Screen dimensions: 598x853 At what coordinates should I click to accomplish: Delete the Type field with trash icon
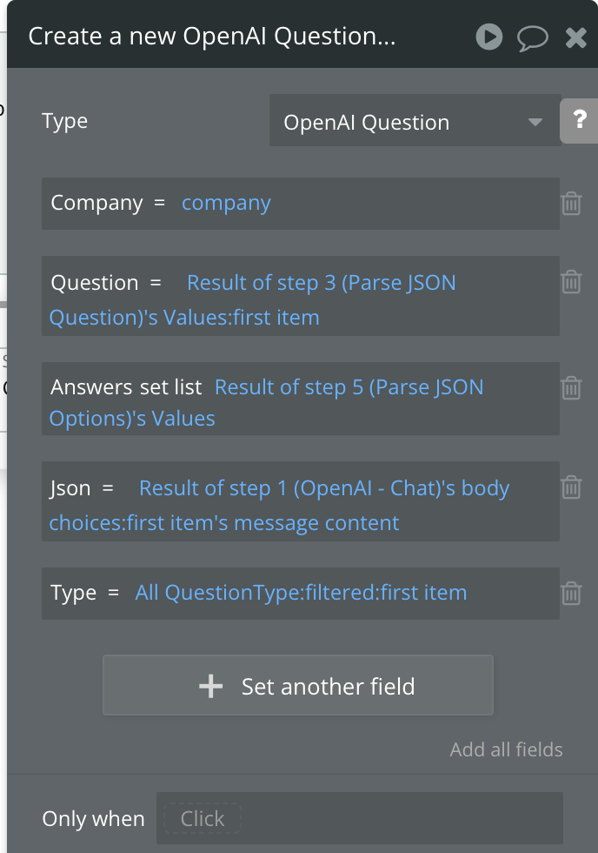point(571,593)
